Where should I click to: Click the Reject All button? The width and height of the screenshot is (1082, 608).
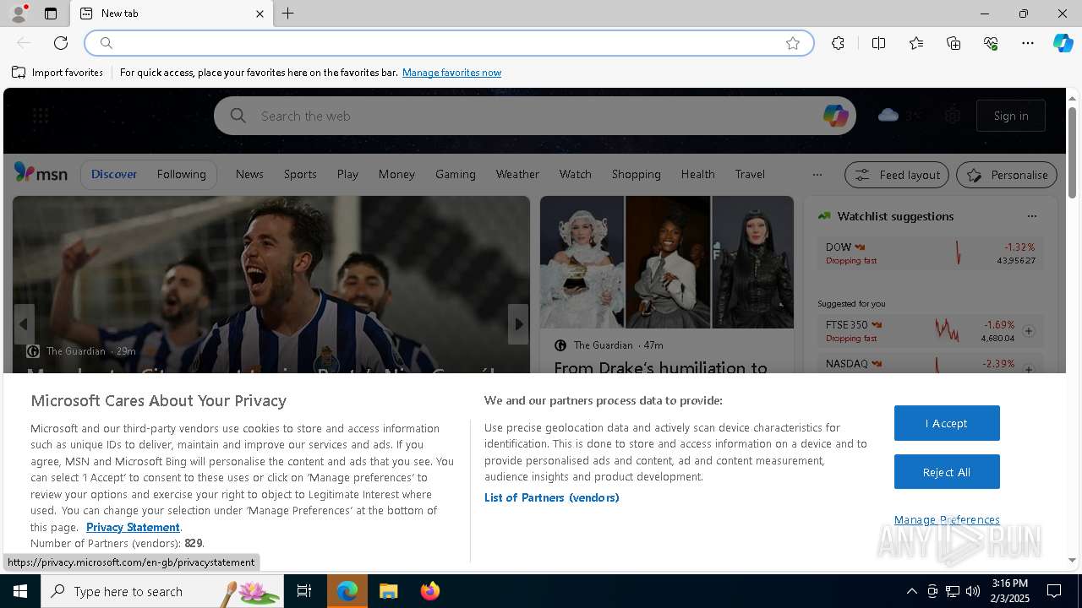coord(947,472)
